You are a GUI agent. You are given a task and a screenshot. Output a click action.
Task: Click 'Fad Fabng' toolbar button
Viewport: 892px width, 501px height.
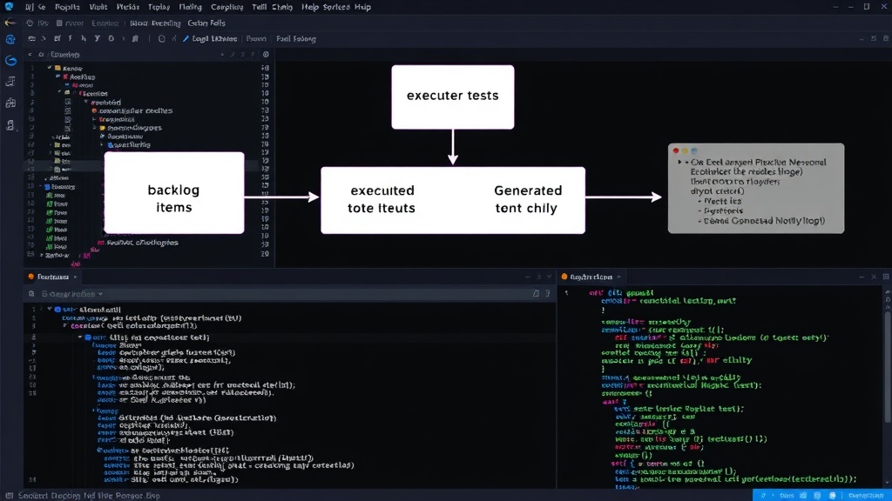(x=296, y=38)
